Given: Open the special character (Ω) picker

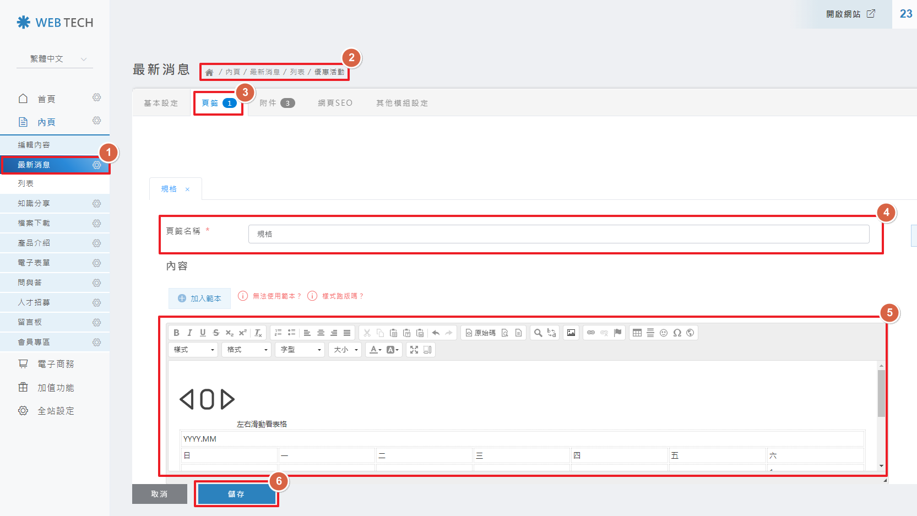Looking at the screenshot, I should point(677,333).
